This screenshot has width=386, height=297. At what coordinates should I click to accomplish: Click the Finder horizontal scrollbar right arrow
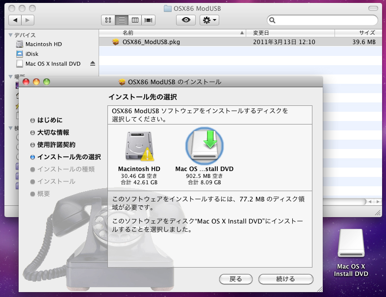coord(378,201)
